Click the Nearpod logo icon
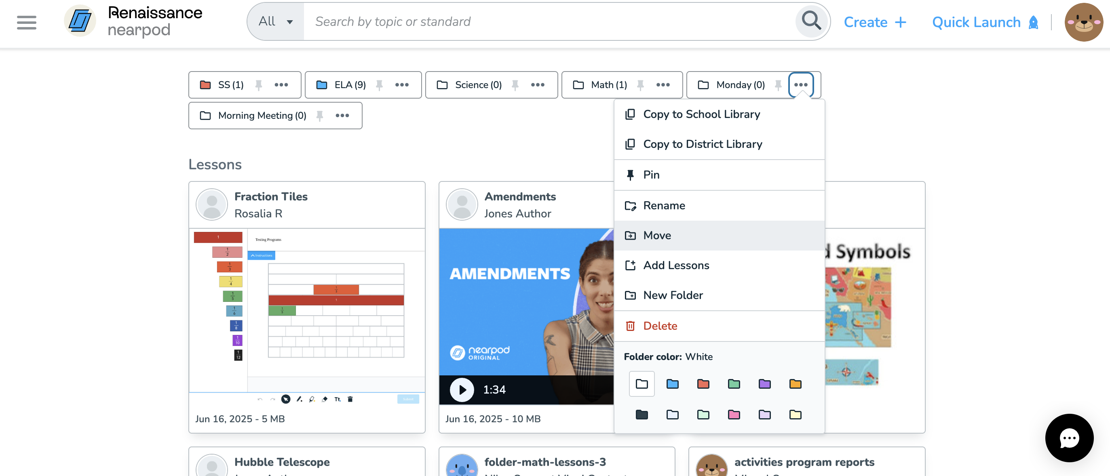This screenshot has height=476, width=1110. click(x=80, y=21)
